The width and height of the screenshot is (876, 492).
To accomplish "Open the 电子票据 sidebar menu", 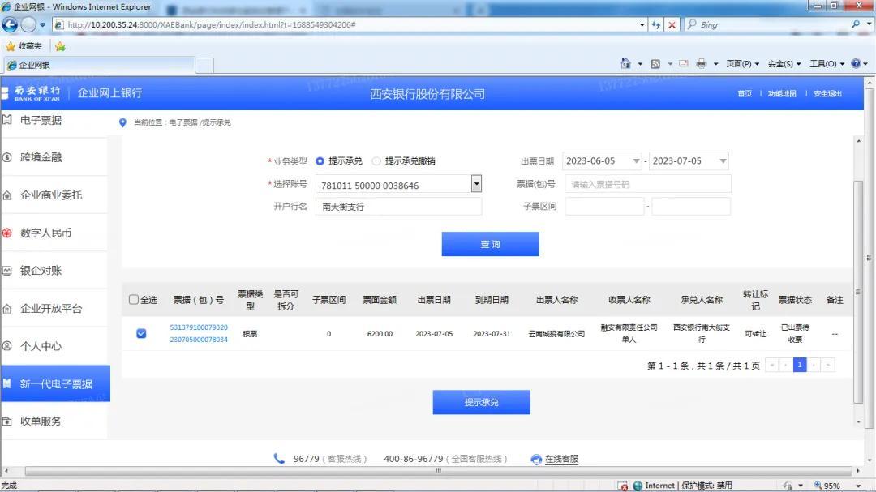I will tap(55, 120).
